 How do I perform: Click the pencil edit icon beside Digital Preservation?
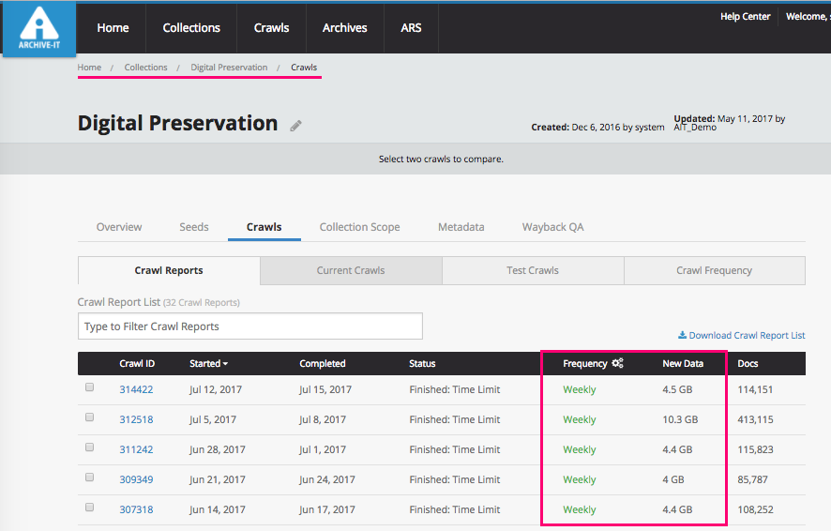[x=295, y=126]
